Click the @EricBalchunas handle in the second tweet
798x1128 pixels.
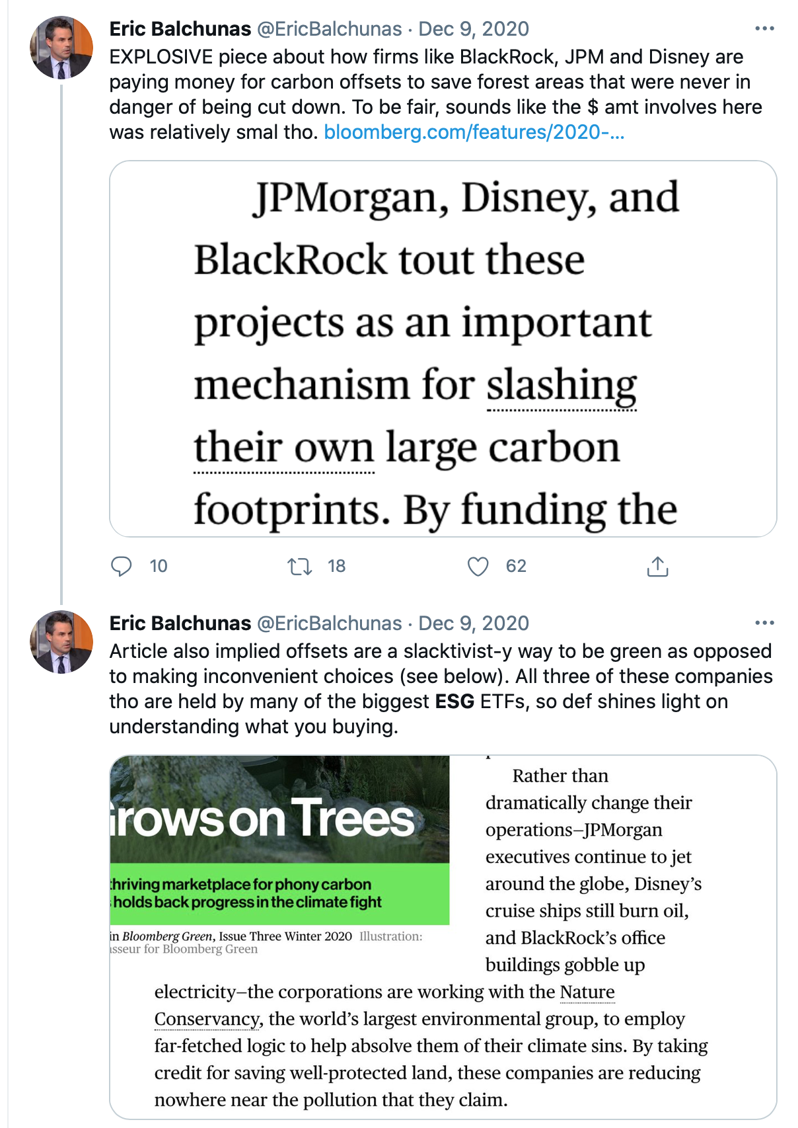point(329,624)
